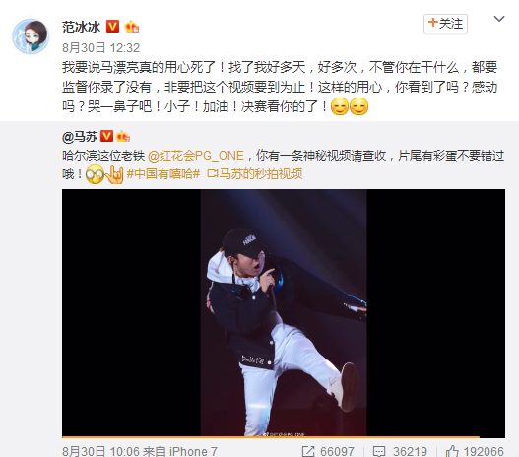Play the PG_ONE performance video thumbnail
The image size is (519, 457).
point(284,313)
